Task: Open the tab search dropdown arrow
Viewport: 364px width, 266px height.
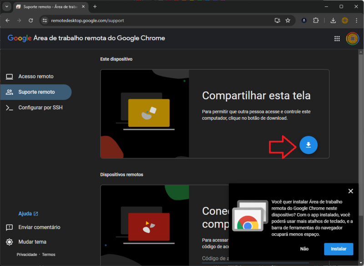Action: [7, 6]
